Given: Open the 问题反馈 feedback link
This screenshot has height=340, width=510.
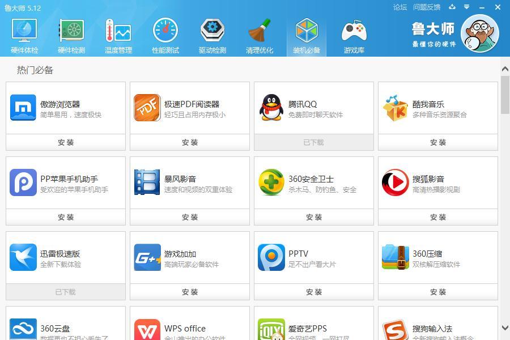Looking at the screenshot, I should click(426, 7).
